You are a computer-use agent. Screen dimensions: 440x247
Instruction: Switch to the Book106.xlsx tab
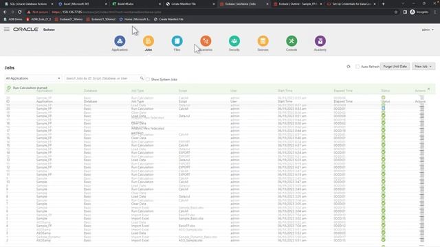(135, 4)
